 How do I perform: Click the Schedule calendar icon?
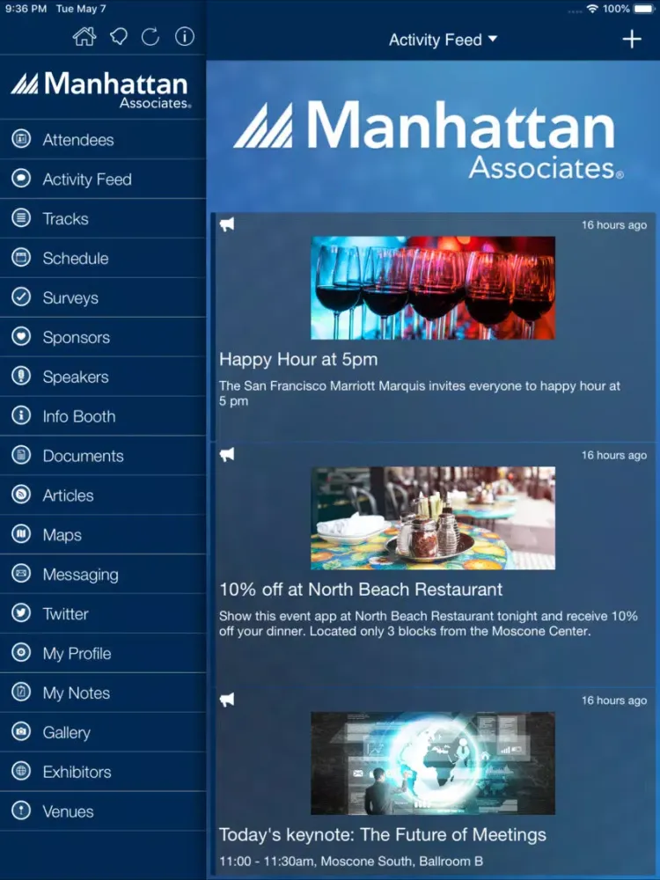(x=21, y=258)
